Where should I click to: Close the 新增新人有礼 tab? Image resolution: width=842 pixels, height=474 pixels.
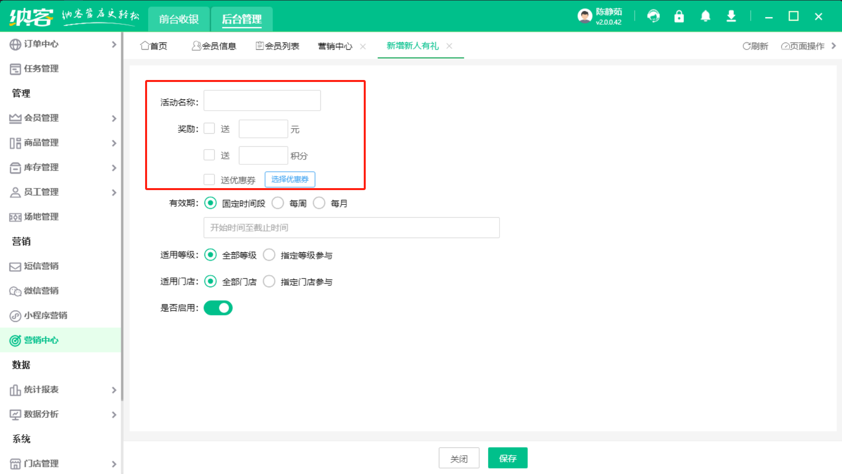click(x=449, y=46)
